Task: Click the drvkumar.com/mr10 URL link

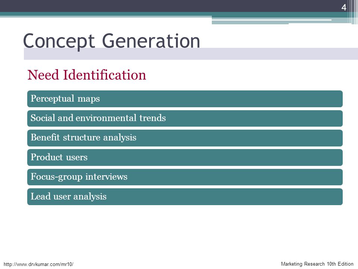Action: tap(38, 264)
